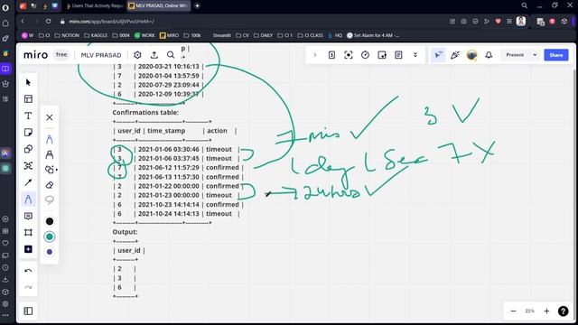Pick the teal green pen color
This screenshot has height=325, width=578.
tap(50, 237)
